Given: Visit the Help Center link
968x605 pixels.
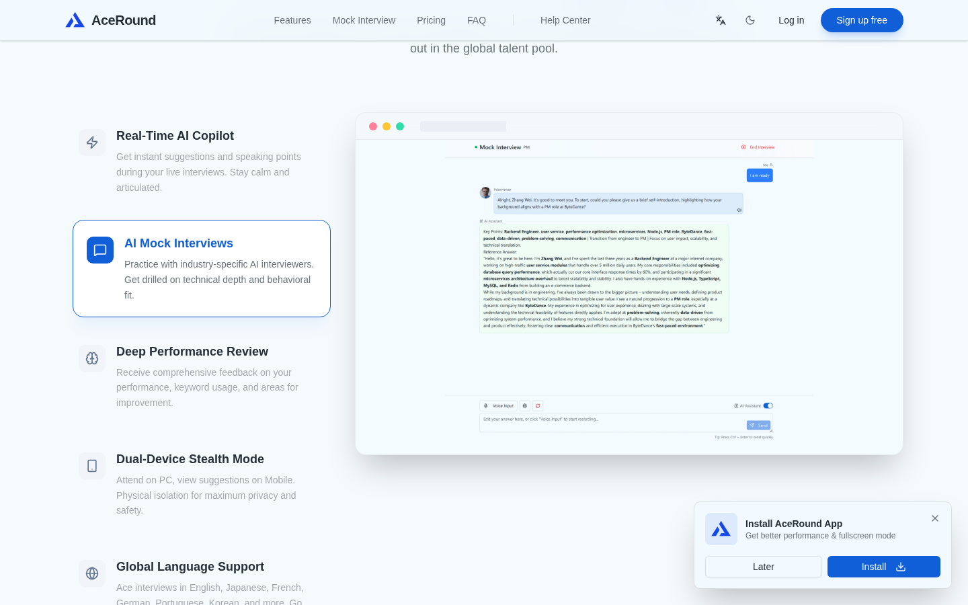Looking at the screenshot, I should pos(565,20).
